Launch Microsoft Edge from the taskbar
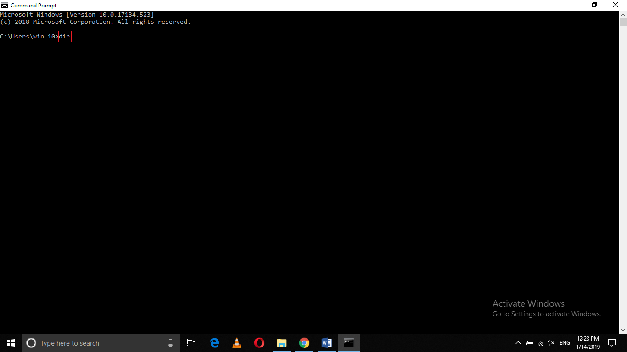The width and height of the screenshot is (627, 352). coord(214,342)
